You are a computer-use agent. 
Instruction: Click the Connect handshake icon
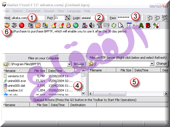click(7, 25)
